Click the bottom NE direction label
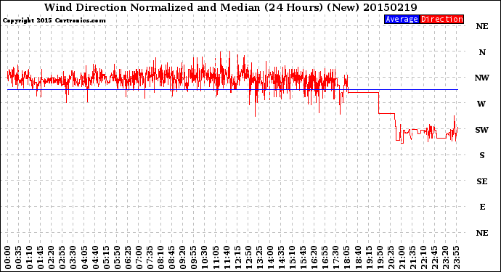501x272 pixels. [482, 233]
